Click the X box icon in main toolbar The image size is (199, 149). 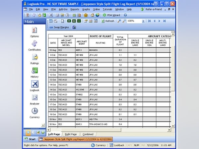point(51,15)
